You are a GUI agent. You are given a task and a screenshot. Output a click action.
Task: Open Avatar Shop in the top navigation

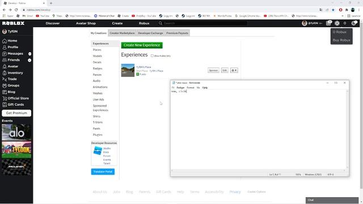(x=86, y=23)
